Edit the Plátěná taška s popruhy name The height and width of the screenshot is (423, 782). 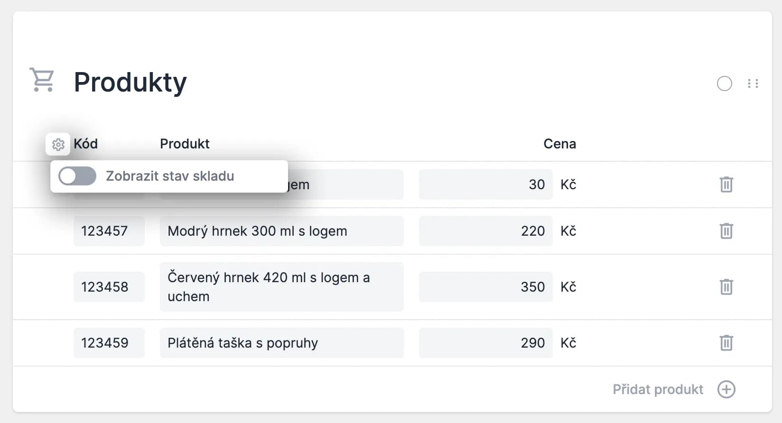pos(281,343)
